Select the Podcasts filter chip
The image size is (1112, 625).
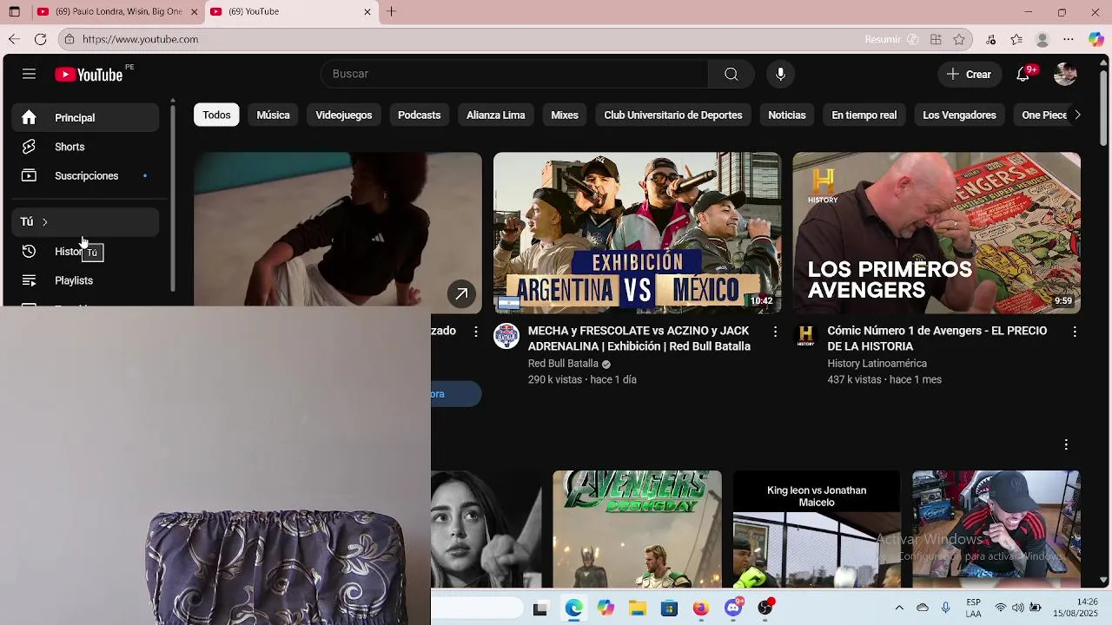(419, 115)
